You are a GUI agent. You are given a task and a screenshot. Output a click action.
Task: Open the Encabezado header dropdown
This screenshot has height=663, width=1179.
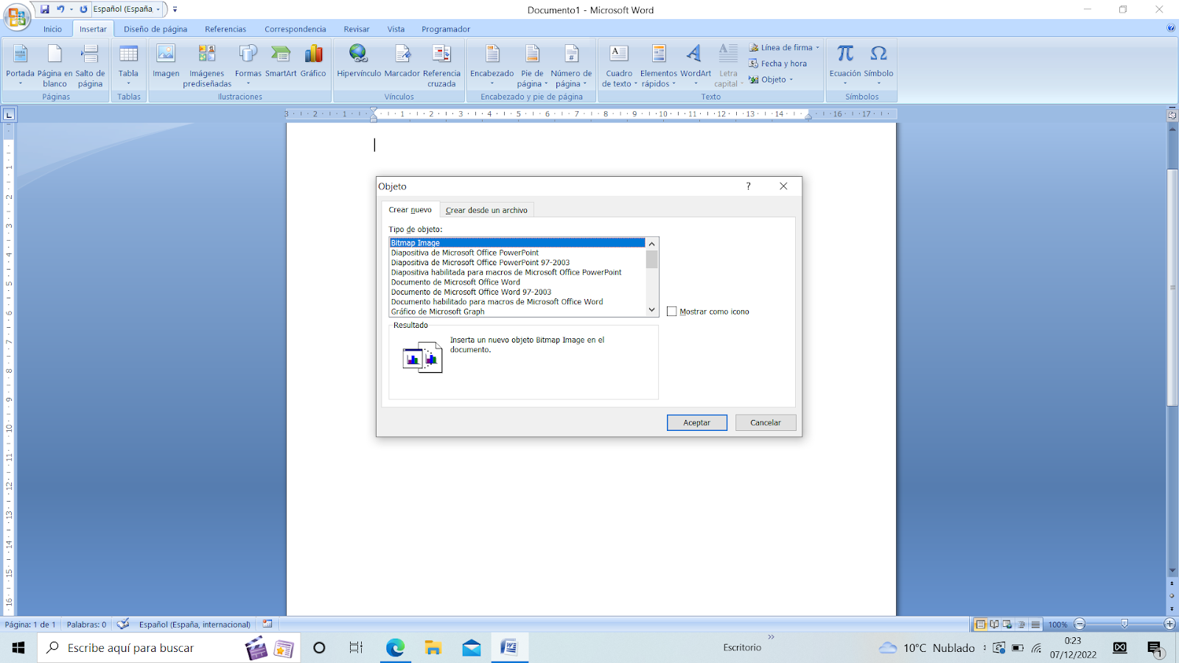point(492,65)
